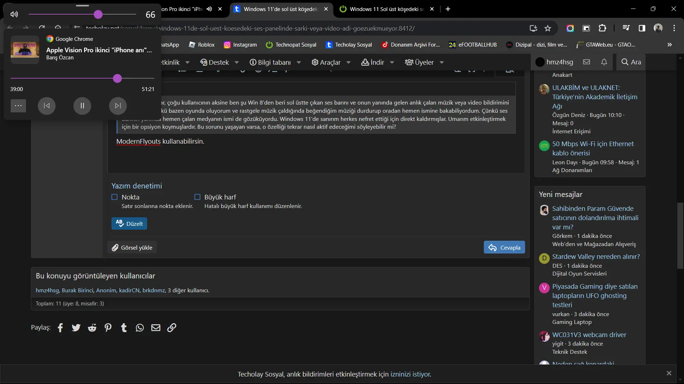This screenshot has height=384, width=684.
Task: Bookmark this page with the star icon
Action: click(548, 28)
